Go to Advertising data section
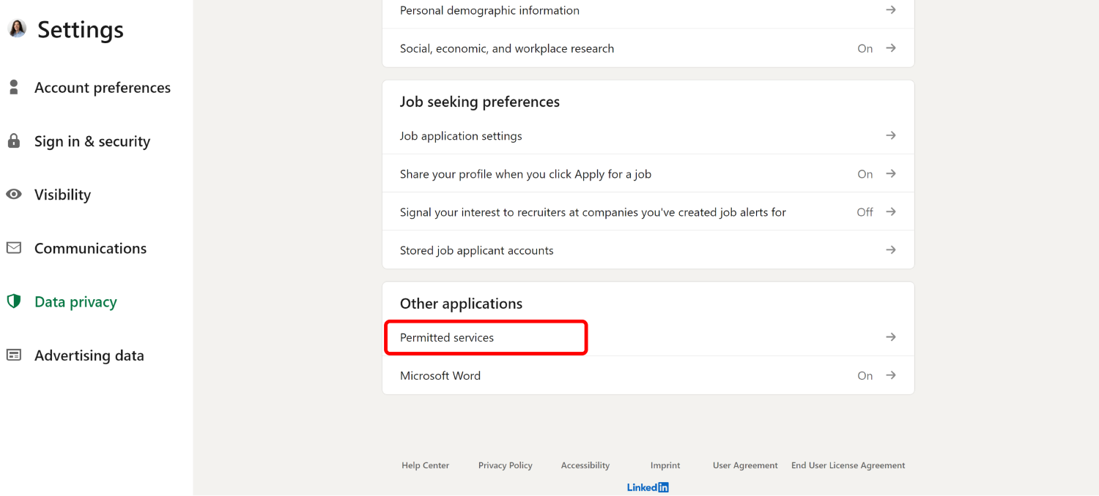 click(89, 356)
